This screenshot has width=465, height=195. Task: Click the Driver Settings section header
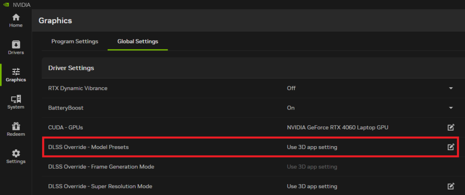click(x=71, y=68)
